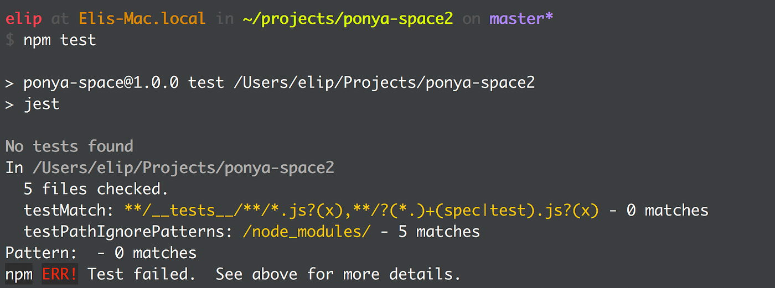This screenshot has width=775, height=288.
Task: Select the ~/projects/ponya-space2 path
Action: (348, 19)
